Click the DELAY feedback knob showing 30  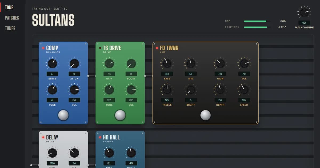click(x=74, y=153)
